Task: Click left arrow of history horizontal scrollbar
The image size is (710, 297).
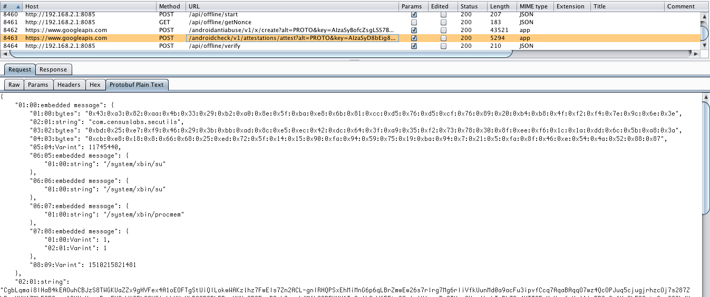Action: [x=6, y=54]
